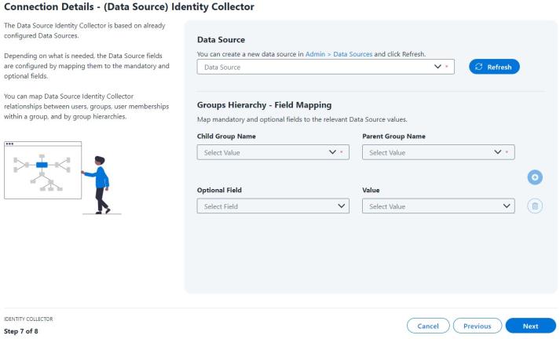
Task: Go back with the Previous button
Action: [478, 326]
